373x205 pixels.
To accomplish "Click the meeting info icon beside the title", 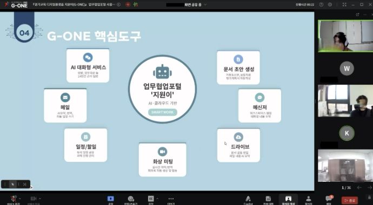I will [x=119, y=4].
